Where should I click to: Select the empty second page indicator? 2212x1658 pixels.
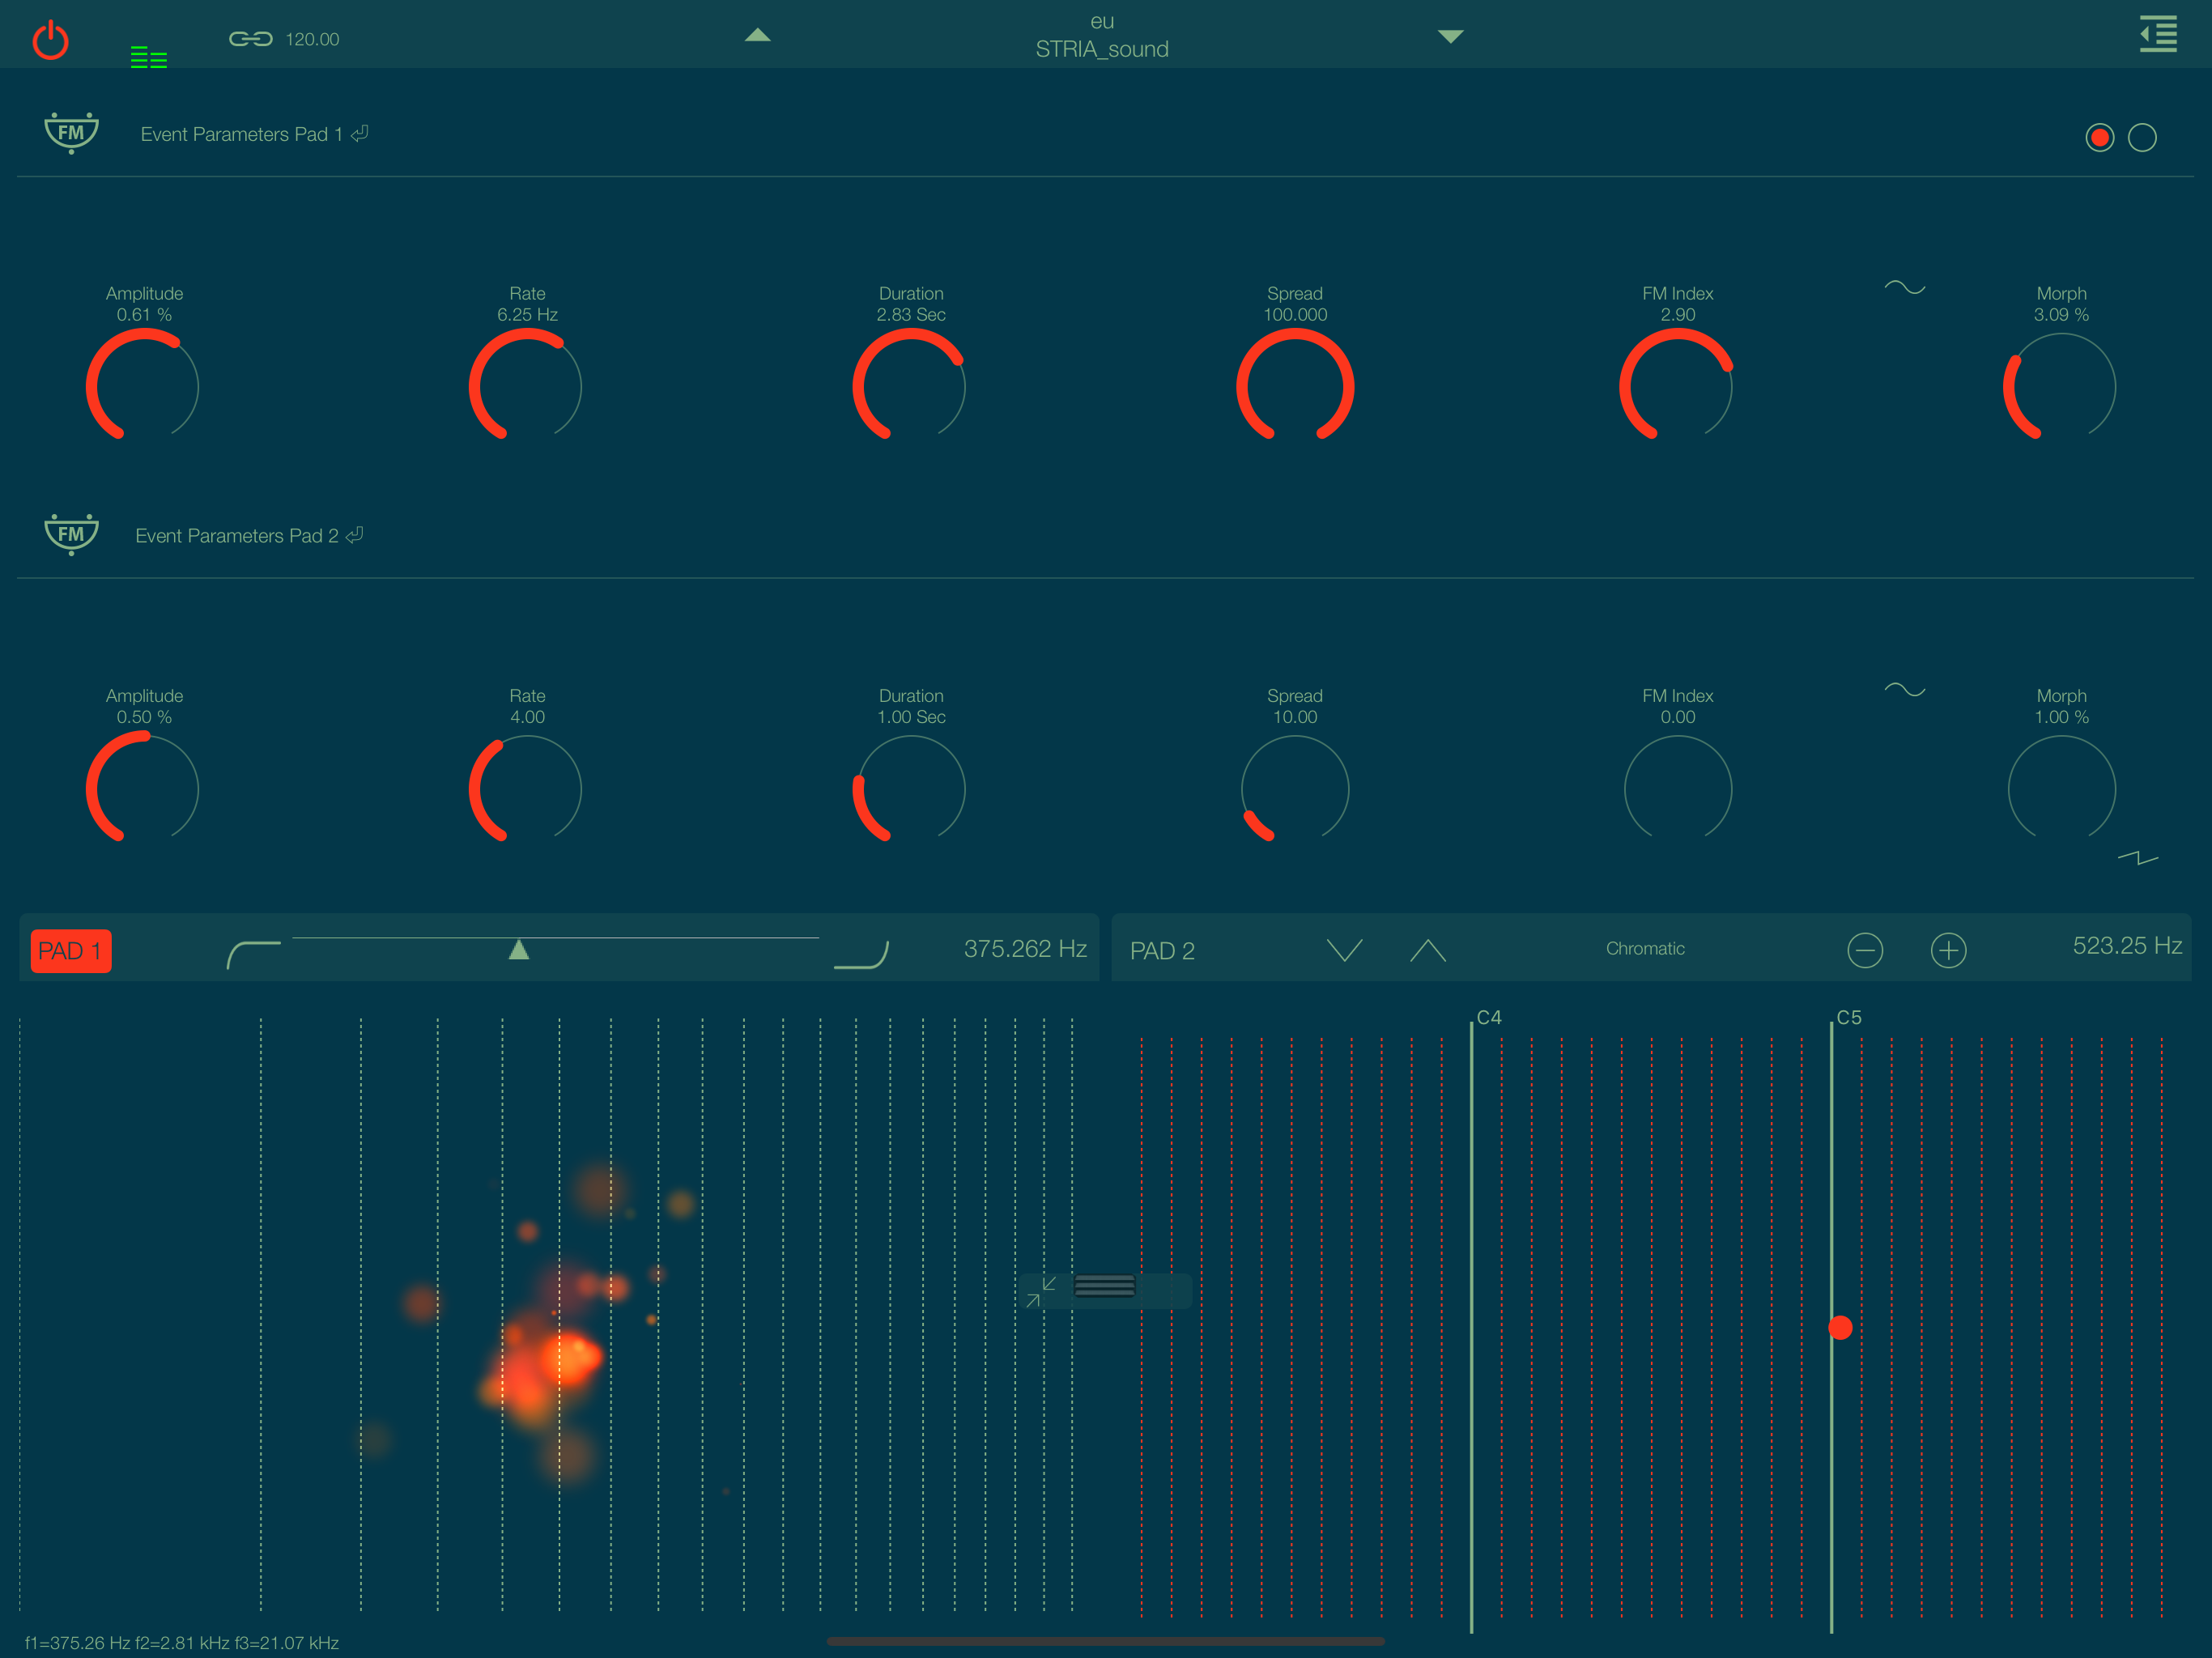(2141, 137)
